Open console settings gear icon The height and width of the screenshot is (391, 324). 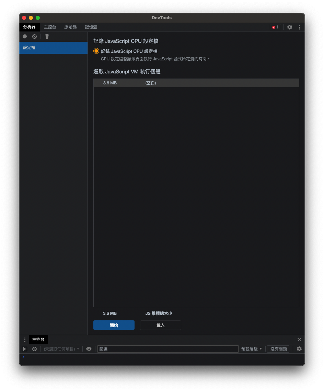[x=299, y=349]
